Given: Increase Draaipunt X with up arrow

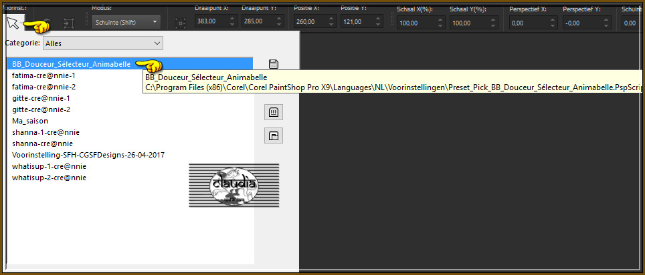Looking at the screenshot, I should pos(232,19).
